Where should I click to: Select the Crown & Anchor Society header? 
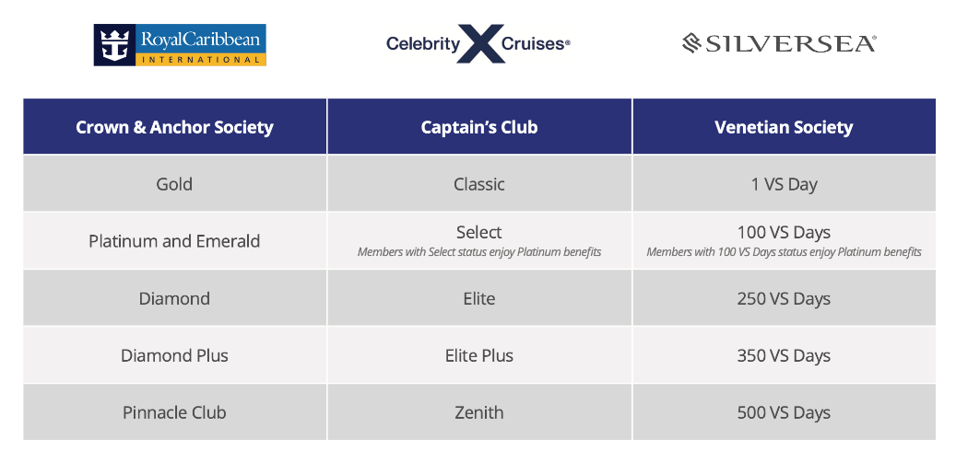click(175, 127)
